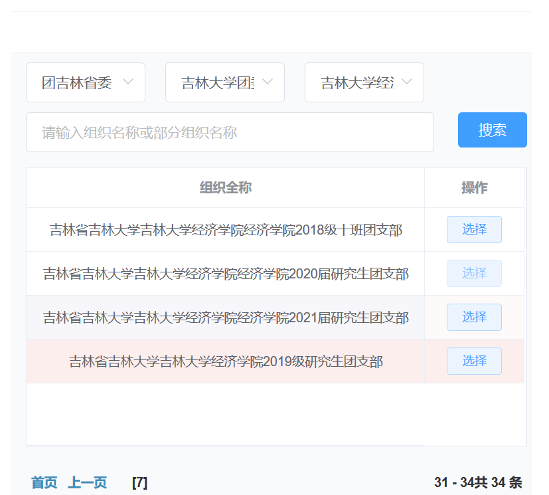Click chevron arrow in 吉林大学经济学院 selector
This screenshot has width=549, height=495.
407,82
